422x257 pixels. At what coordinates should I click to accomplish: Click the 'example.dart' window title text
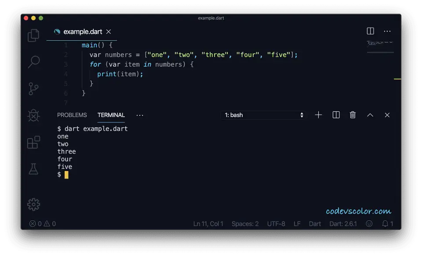tap(211, 18)
